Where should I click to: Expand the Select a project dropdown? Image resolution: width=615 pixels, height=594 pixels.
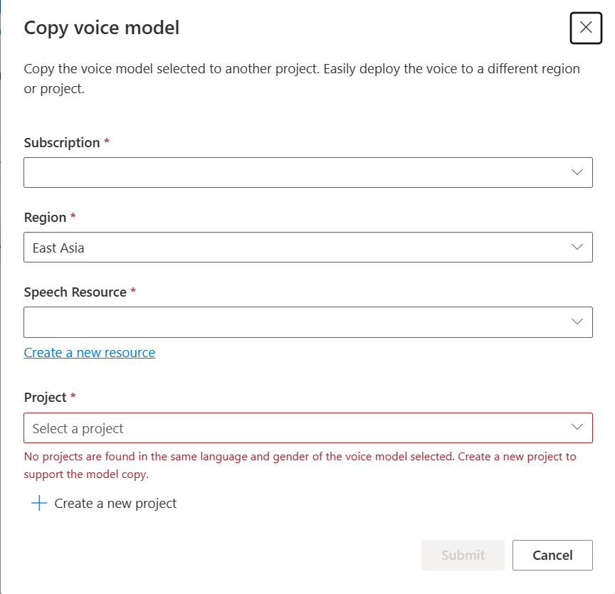pyautogui.click(x=307, y=428)
